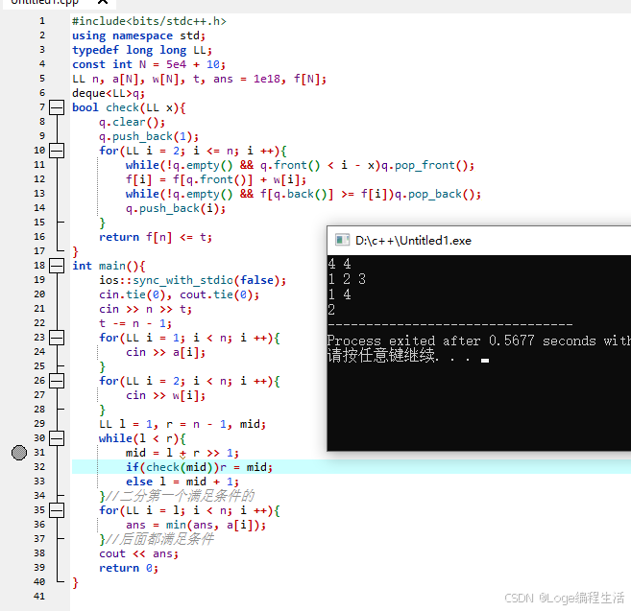
Task: Click 'using namespace std;' code line
Action: 139,35
